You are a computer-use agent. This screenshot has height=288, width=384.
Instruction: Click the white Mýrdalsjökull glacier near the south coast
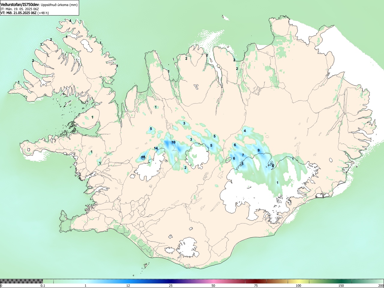(187, 247)
